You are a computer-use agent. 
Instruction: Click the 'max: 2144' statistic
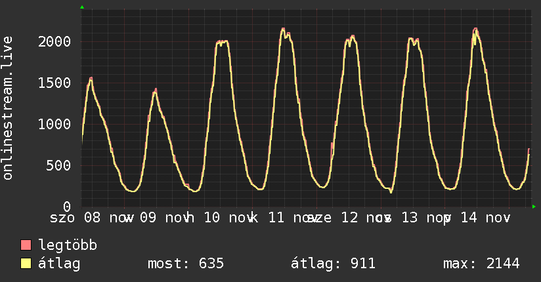[x=481, y=264]
